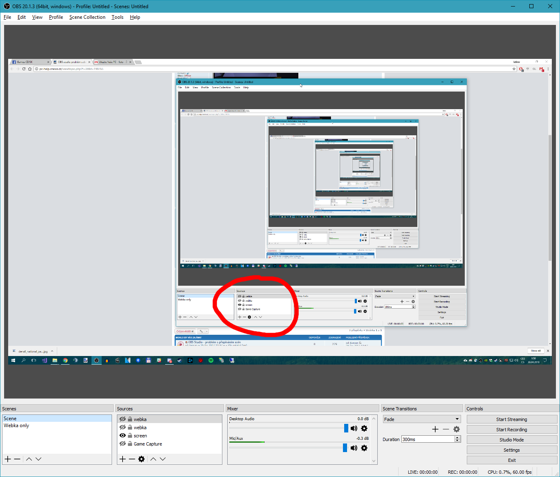Mute Mic/Aux with its speaker icon
560x477 pixels.
tap(354, 448)
